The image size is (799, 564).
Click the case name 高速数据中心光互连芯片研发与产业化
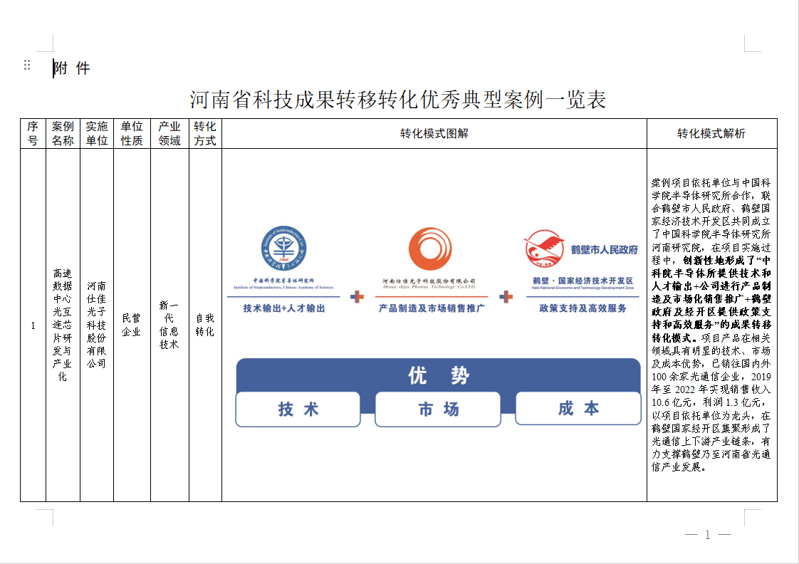point(62,325)
